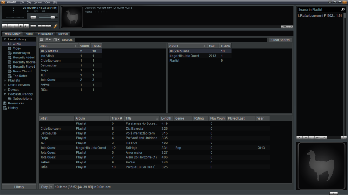Viewport: 348px width, 195px height.
Task: Switch to the Visualization tab
Action: pos(45,34)
